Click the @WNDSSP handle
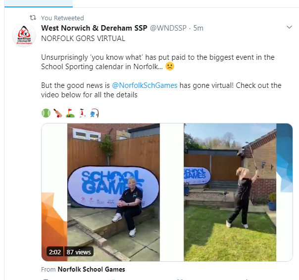The height and width of the screenshot is (280, 299). pyautogui.click(x=168, y=28)
